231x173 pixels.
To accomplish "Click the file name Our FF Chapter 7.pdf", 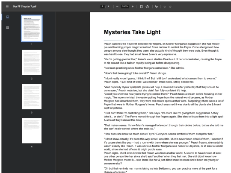I will click(x=25, y=6).
